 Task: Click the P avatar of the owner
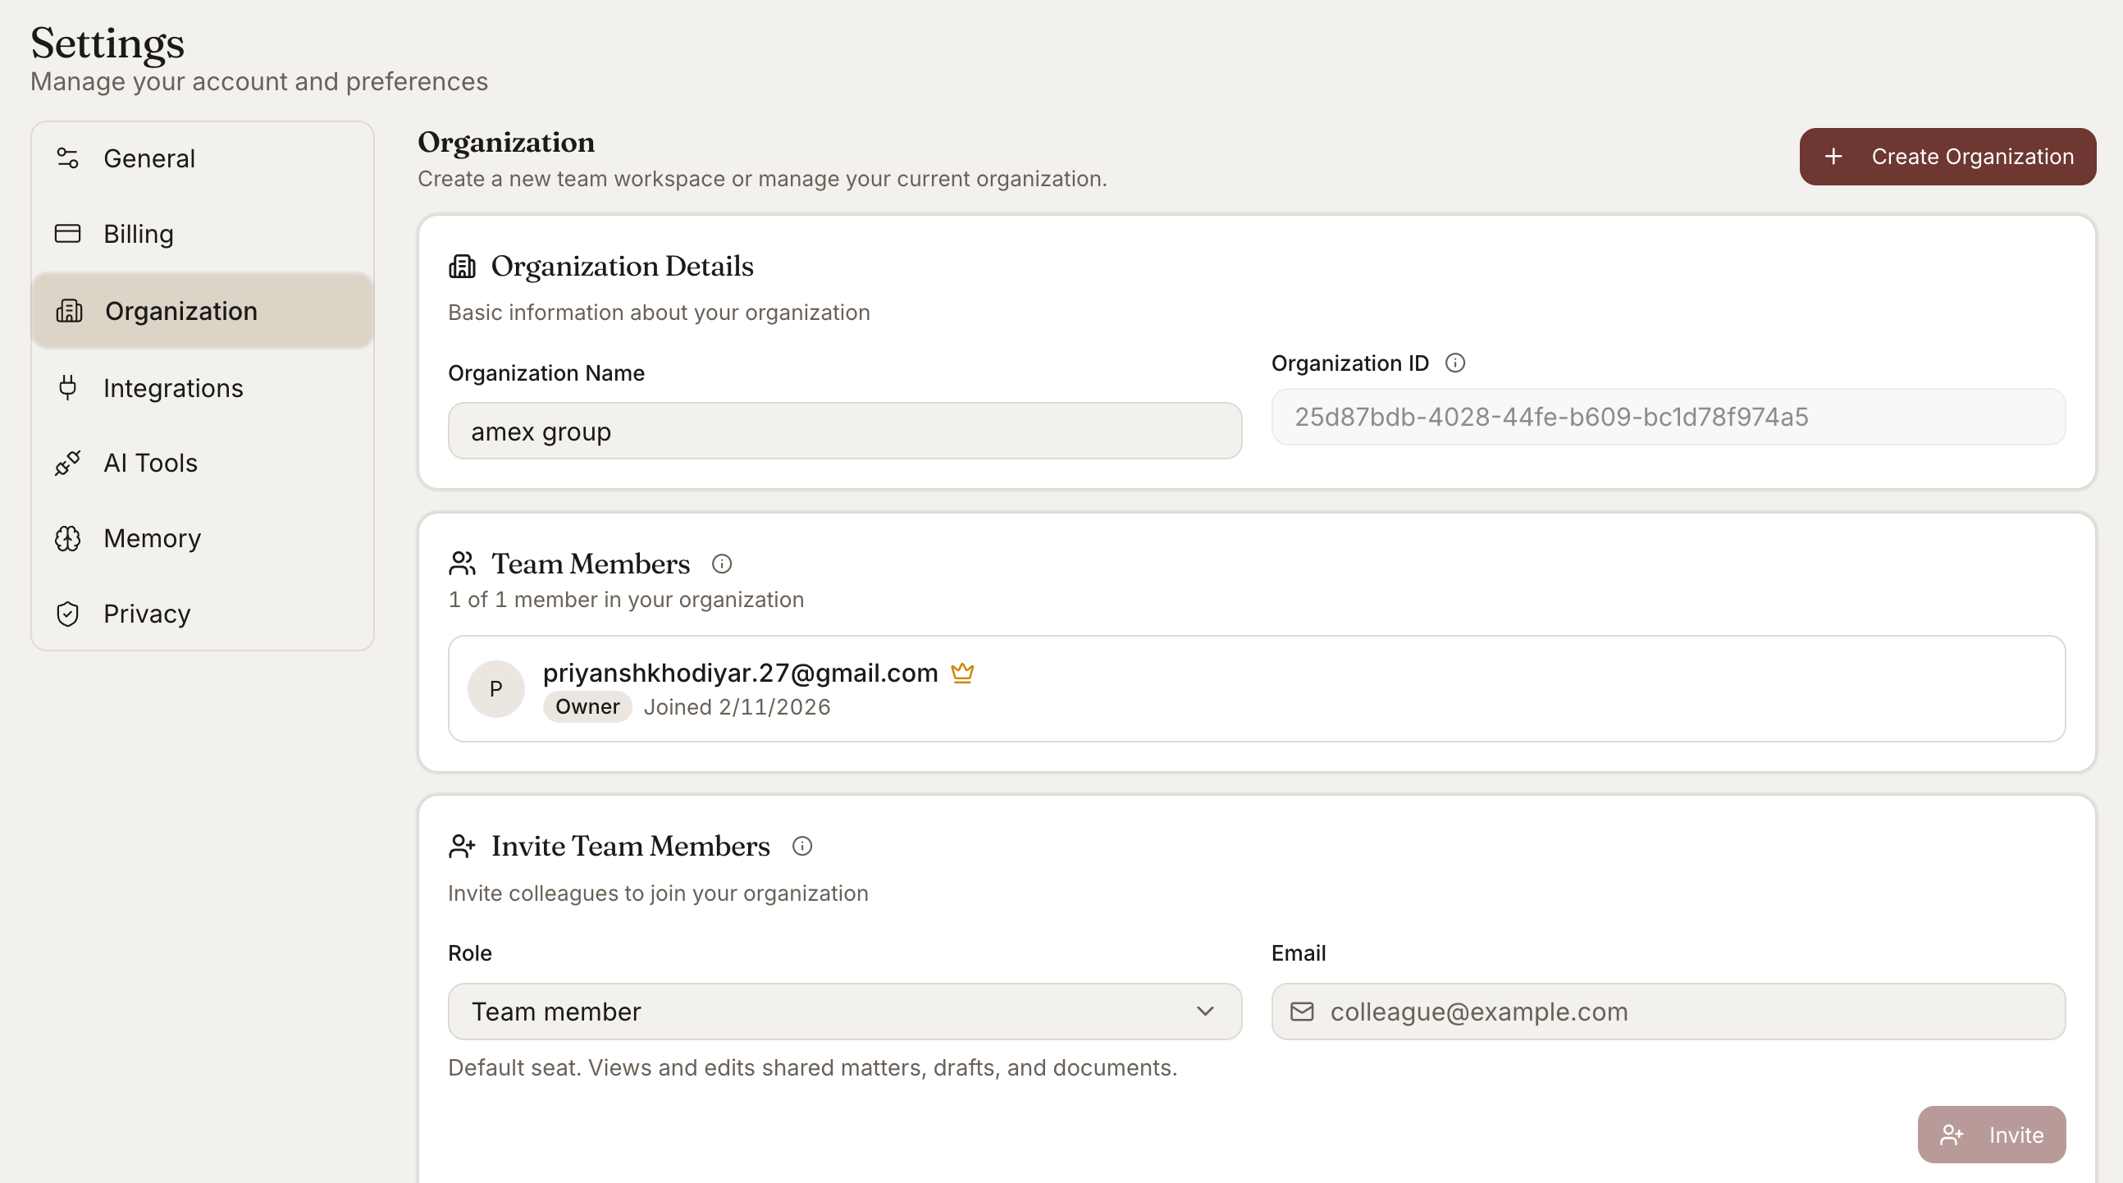(x=496, y=689)
